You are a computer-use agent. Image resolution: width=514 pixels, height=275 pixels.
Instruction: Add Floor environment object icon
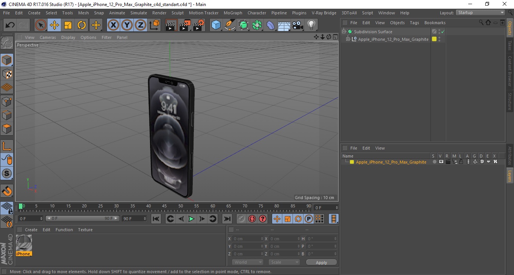tap(284, 25)
